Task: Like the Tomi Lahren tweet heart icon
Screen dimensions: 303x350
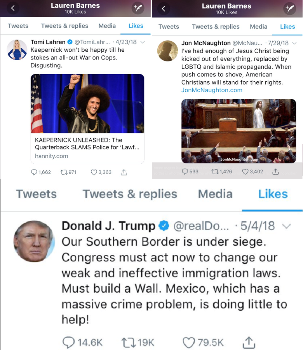Action: point(94,172)
